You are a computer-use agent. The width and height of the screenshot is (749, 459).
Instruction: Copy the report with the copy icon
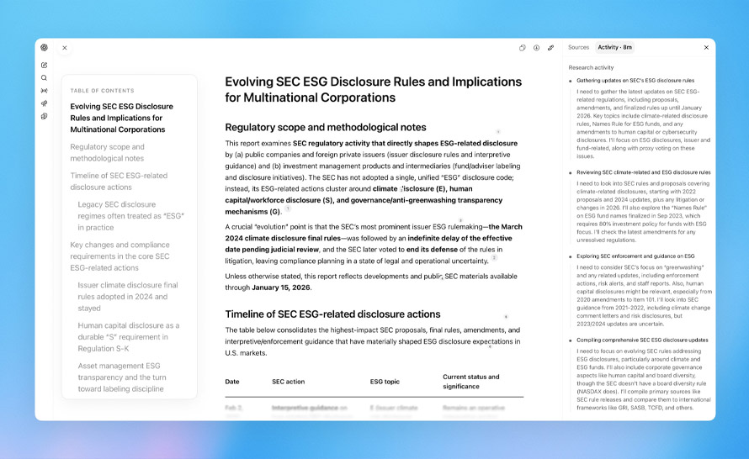tap(523, 48)
